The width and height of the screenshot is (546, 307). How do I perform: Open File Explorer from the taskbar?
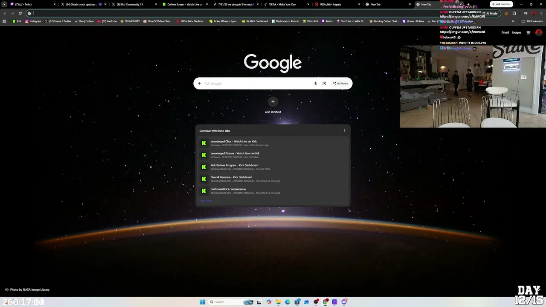pos(278,302)
